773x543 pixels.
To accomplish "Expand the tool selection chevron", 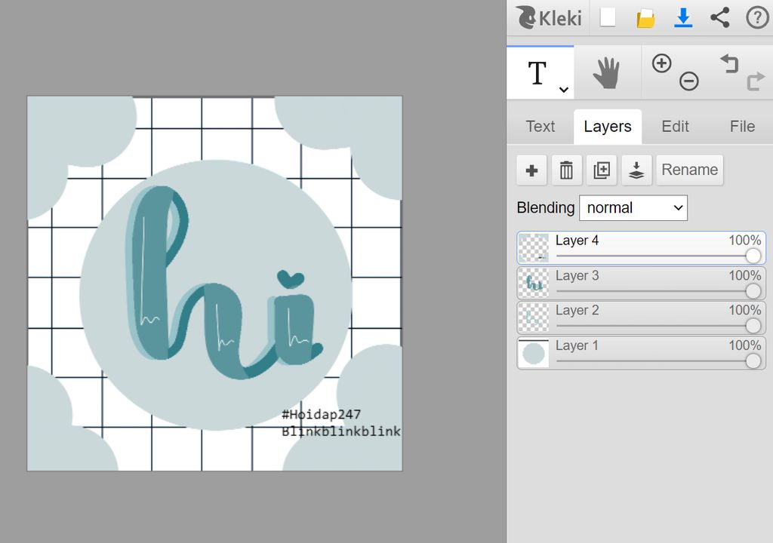I will click(x=563, y=90).
